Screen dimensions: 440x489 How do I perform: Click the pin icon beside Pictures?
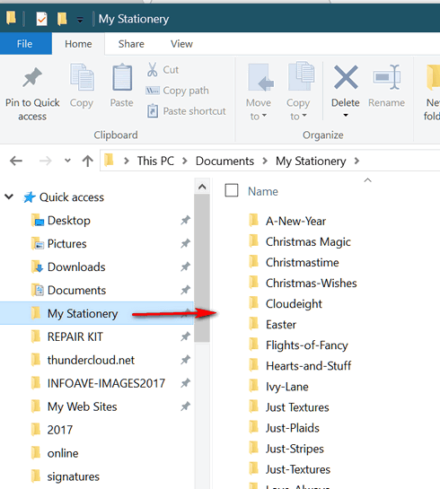(185, 243)
